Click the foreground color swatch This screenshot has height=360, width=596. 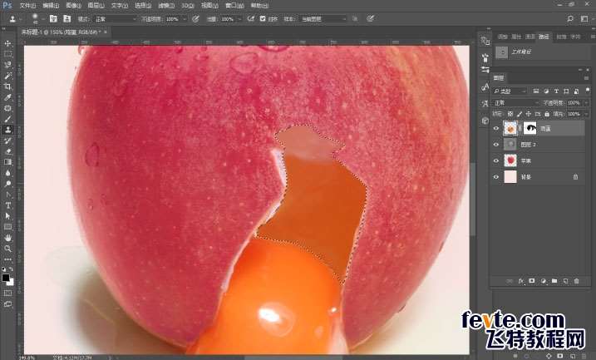coord(6,278)
